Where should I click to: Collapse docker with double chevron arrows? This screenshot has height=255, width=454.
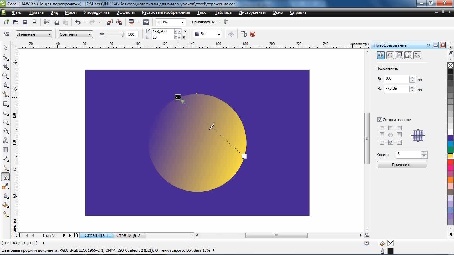428,45
